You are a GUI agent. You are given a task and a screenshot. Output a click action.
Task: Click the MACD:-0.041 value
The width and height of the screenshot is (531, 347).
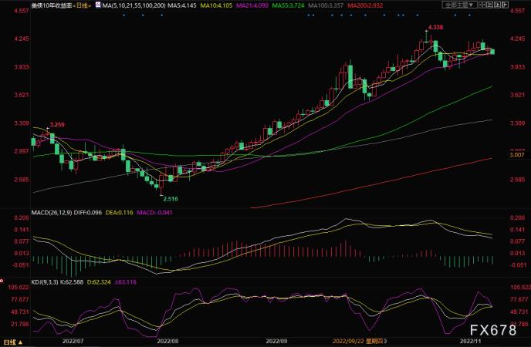click(x=154, y=212)
